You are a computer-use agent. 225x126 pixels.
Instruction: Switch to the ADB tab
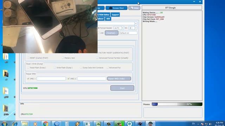tap(108, 19)
